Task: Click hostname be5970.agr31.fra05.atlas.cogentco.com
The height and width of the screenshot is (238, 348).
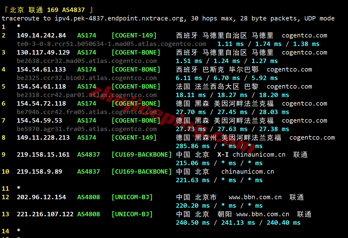Action: point(87,129)
